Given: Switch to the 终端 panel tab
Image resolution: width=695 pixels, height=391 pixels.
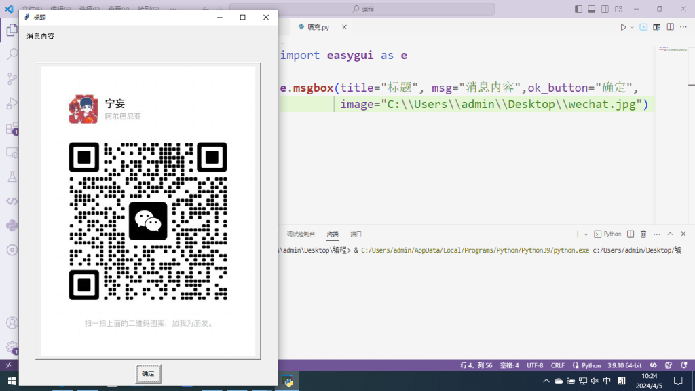Looking at the screenshot, I should tap(333, 234).
